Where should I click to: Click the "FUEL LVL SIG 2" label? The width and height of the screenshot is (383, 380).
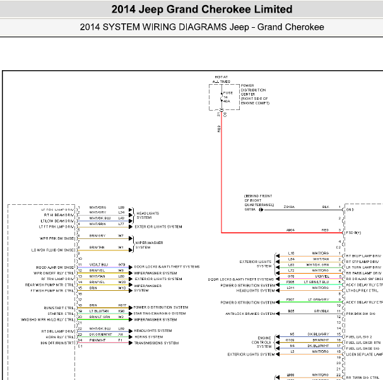click(359, 337)
